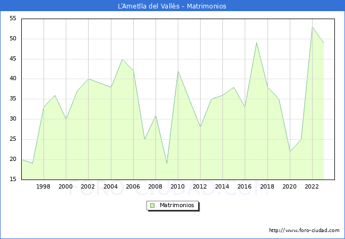This screenshot has width=345, height=239.
Task: Click the 2017 peak data point at 49
Action: pyautogui.click(x=256, y=43)
